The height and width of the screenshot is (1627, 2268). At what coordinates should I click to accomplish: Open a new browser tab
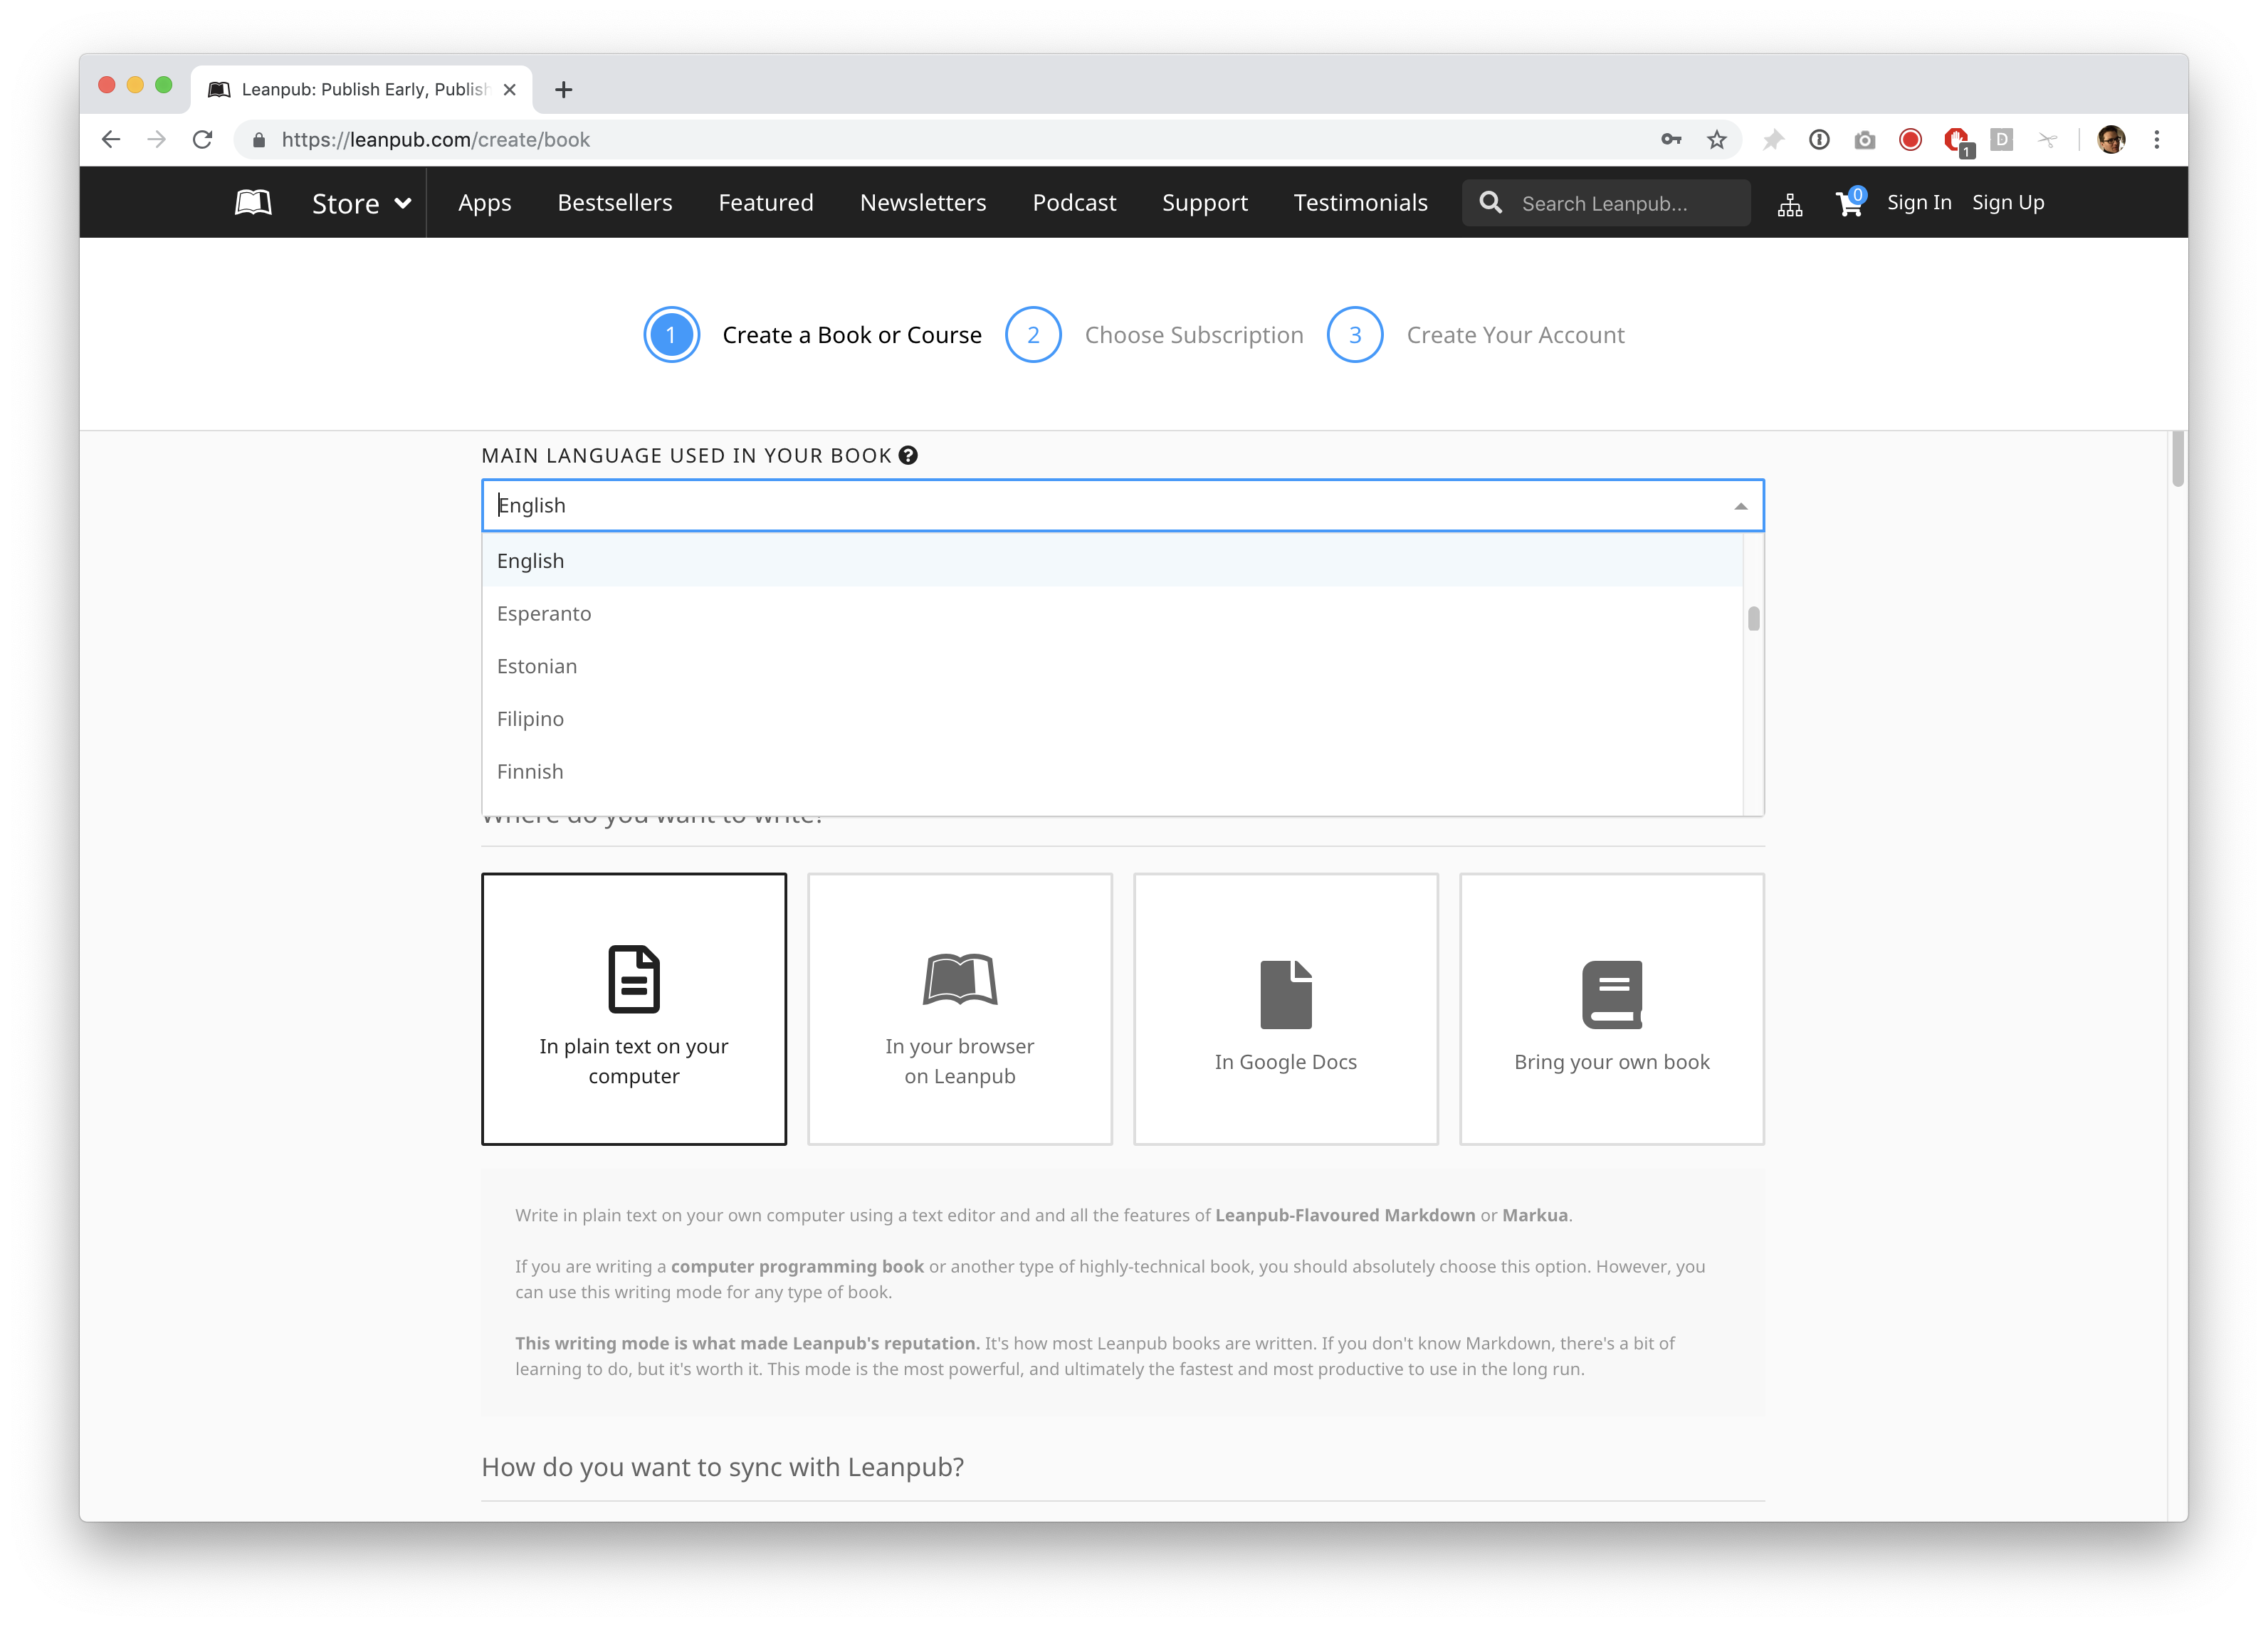coord(564,90)
